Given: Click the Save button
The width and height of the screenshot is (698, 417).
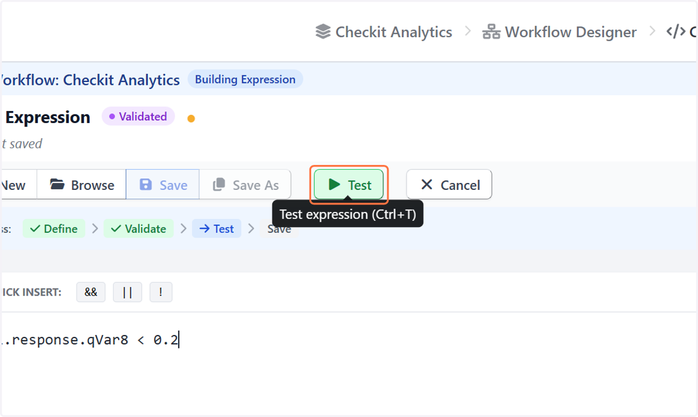Looking at the screenshot, I should [x=163, y=185].
